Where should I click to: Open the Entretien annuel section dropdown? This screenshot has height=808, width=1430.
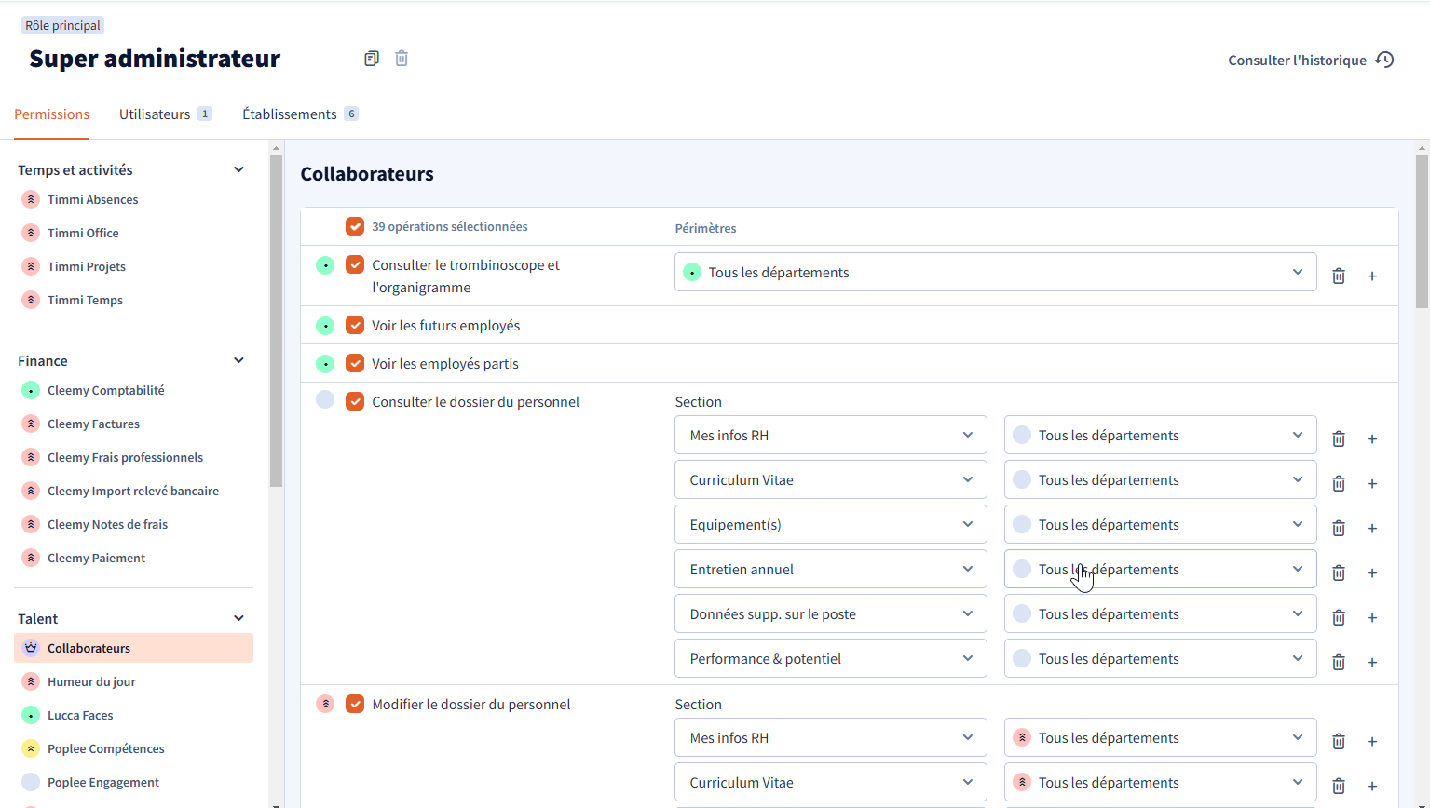(830, 569)
